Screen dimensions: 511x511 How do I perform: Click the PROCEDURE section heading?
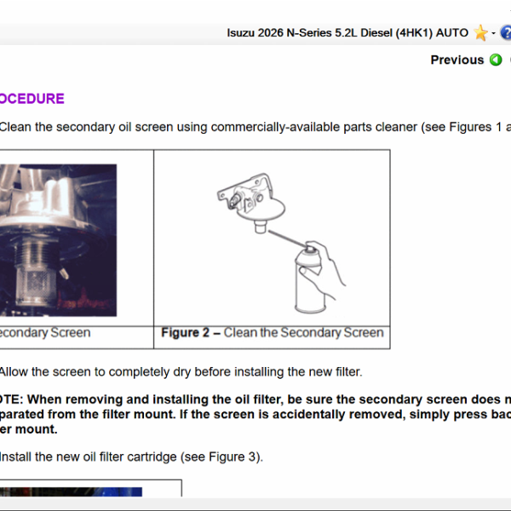pyautogui.click(x=32, y=99)
